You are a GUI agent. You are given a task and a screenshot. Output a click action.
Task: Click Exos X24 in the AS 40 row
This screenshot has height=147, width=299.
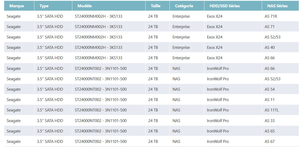214,48
